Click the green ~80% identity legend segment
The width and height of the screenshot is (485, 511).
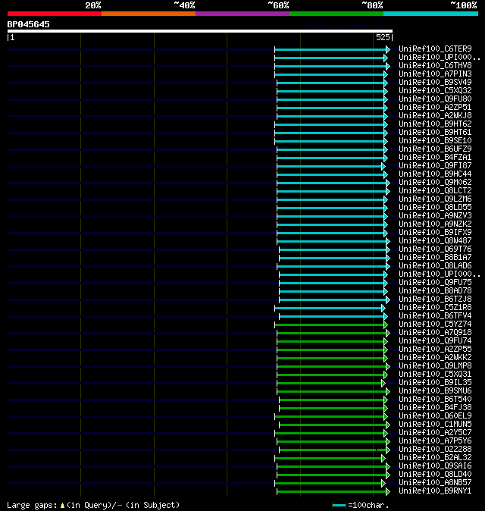(x=336, y=14)
